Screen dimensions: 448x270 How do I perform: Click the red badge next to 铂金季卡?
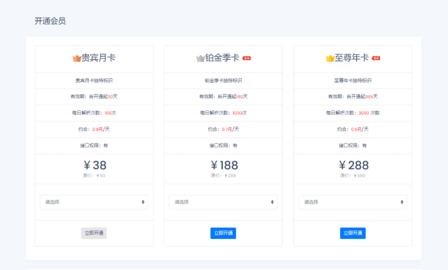pyautogui.click(x=247, y=58)
